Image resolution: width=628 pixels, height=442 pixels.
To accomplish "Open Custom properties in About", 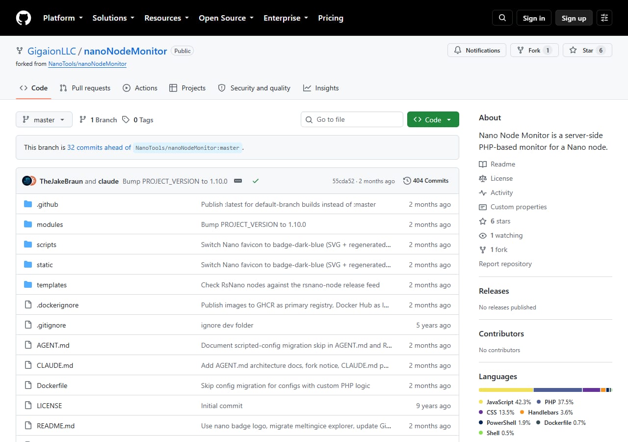I will point(513,207).
